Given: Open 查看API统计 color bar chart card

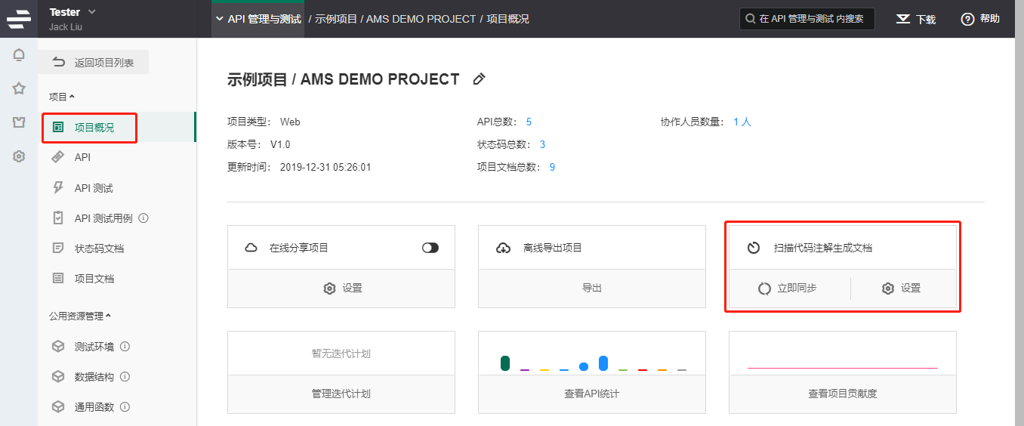Looking at the screenshot, I should [592, 372].
